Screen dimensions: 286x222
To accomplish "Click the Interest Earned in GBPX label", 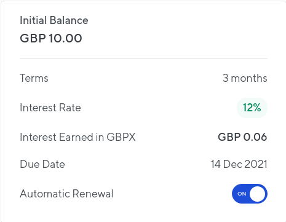I will coord(77,137).
